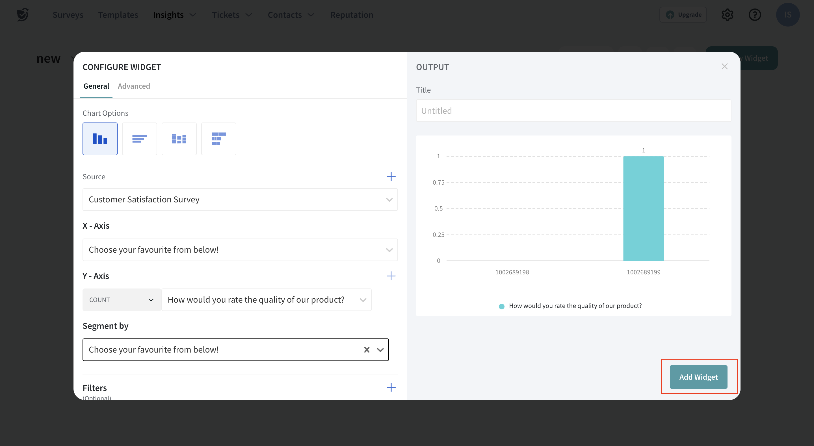This screenshot has width=814, height=446.
Task: Click the Upgrade button
Action: 683,15
